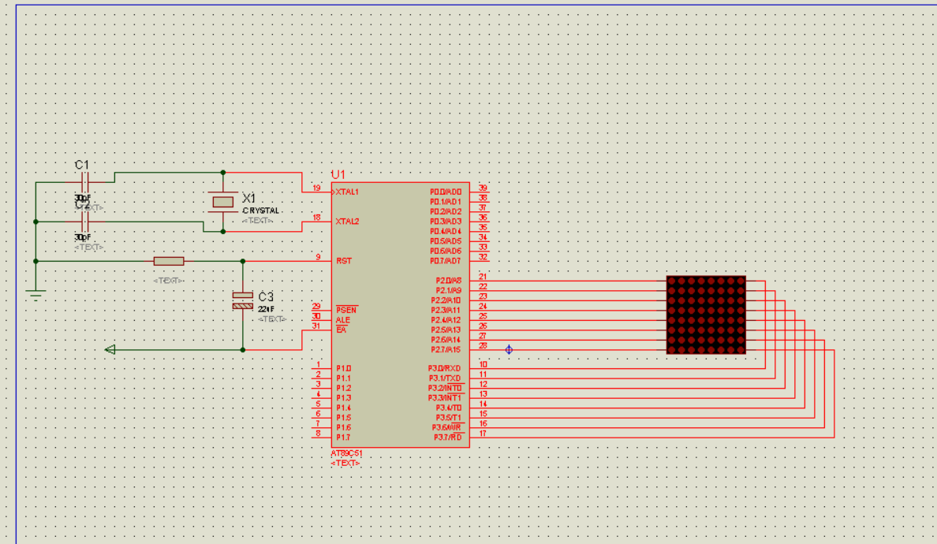This screenshot has height=544, width=937.
Task: Click pin number 18 at XTAL2
Action: [317, 218]
